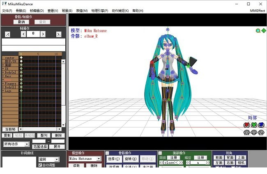
Task: Advance one frame with > button
Action: [x=43, y=34]
